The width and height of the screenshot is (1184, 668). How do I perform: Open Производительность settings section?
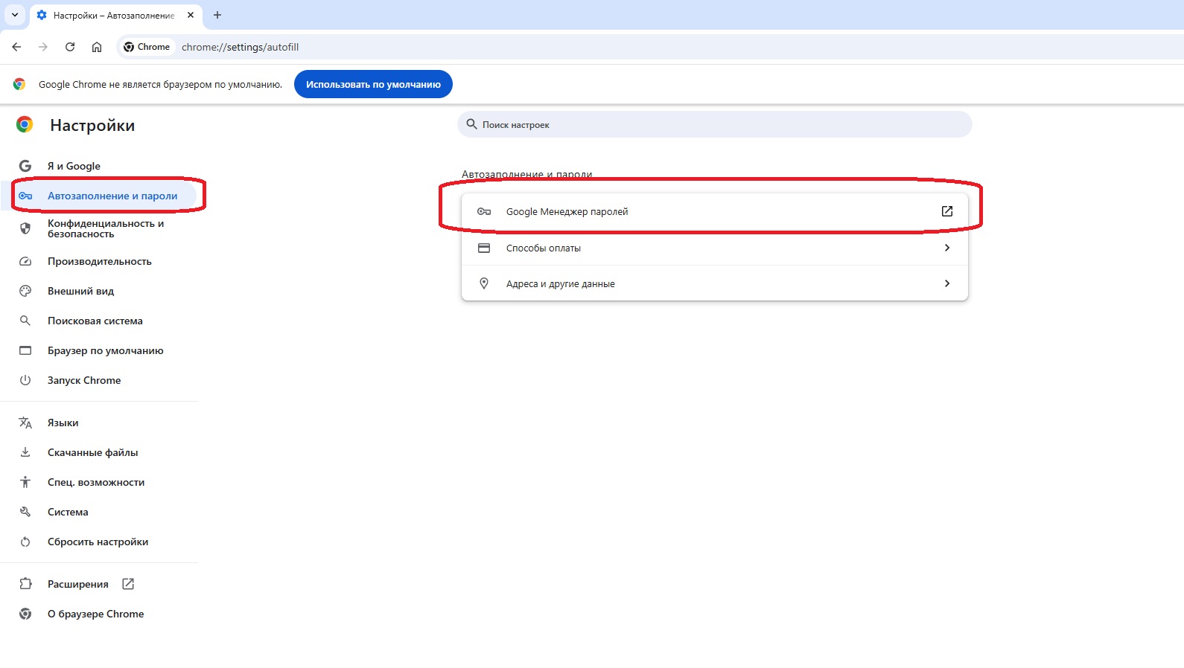tap(99, 261)
